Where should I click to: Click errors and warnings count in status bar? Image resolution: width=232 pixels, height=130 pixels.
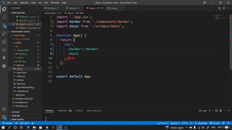click(x=25, y=123)
